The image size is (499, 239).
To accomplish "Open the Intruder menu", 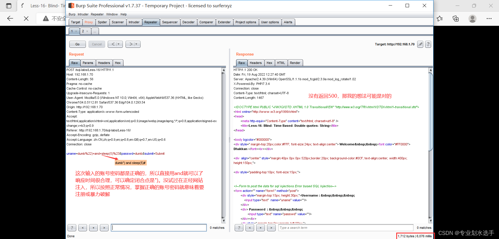I will [83, 14].
